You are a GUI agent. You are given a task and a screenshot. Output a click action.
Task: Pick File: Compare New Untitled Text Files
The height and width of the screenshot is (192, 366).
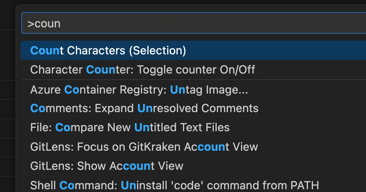(x=130, y=128)
